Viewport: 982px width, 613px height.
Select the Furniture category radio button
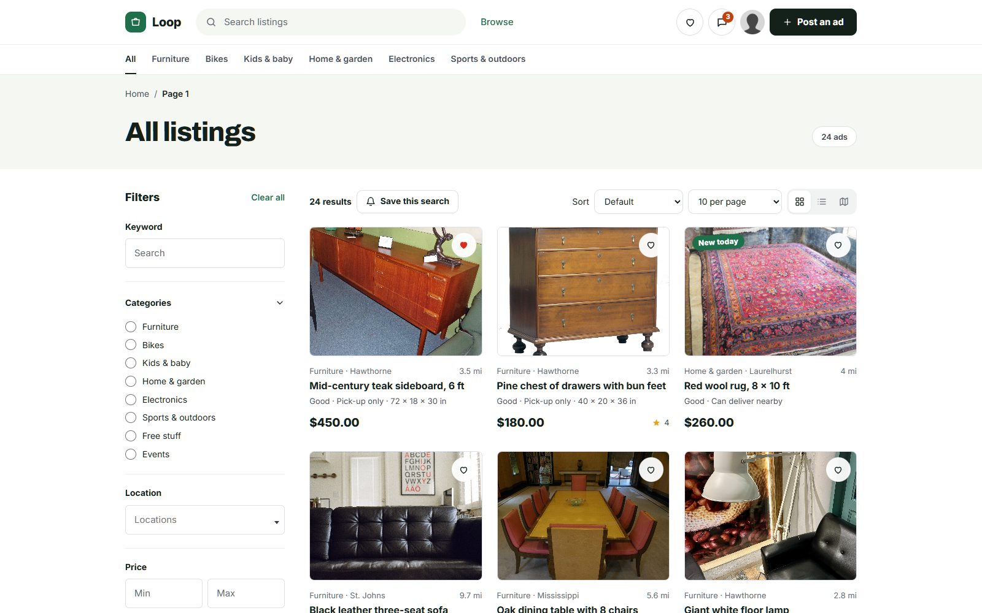[131, 327]
